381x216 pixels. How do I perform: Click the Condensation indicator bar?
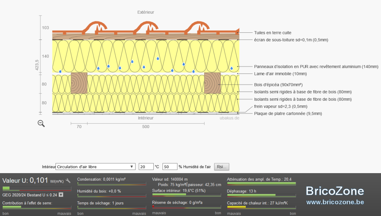click(x=112, y=184)
